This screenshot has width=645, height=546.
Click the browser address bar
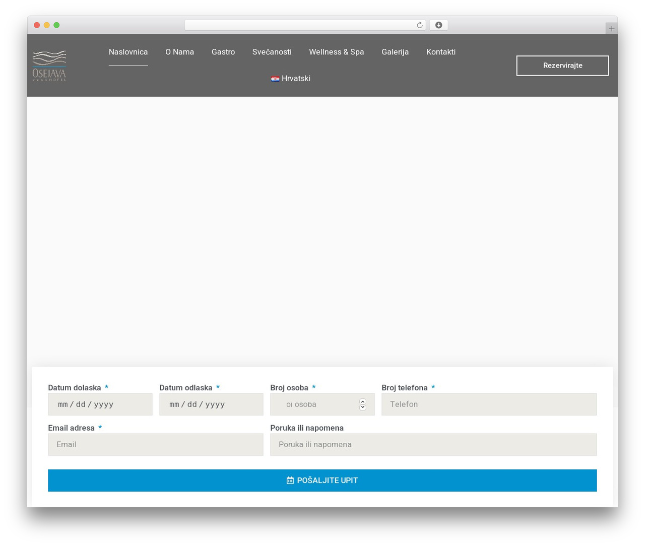pos(305,25)
